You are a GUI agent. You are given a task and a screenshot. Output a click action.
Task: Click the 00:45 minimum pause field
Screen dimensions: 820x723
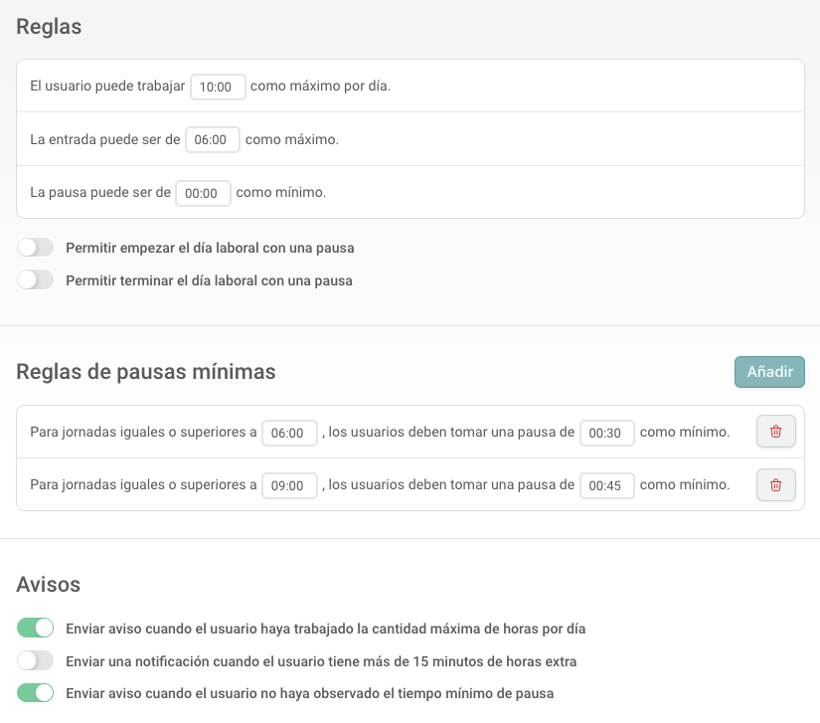(606, 486)
